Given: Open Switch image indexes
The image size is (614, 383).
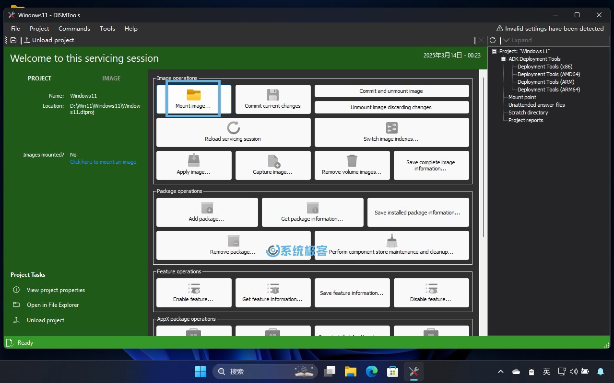Looking at the screenshot, I should point(391,132).
